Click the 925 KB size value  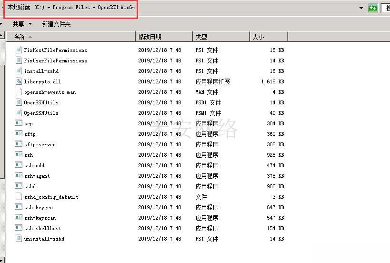click(275, 155)
